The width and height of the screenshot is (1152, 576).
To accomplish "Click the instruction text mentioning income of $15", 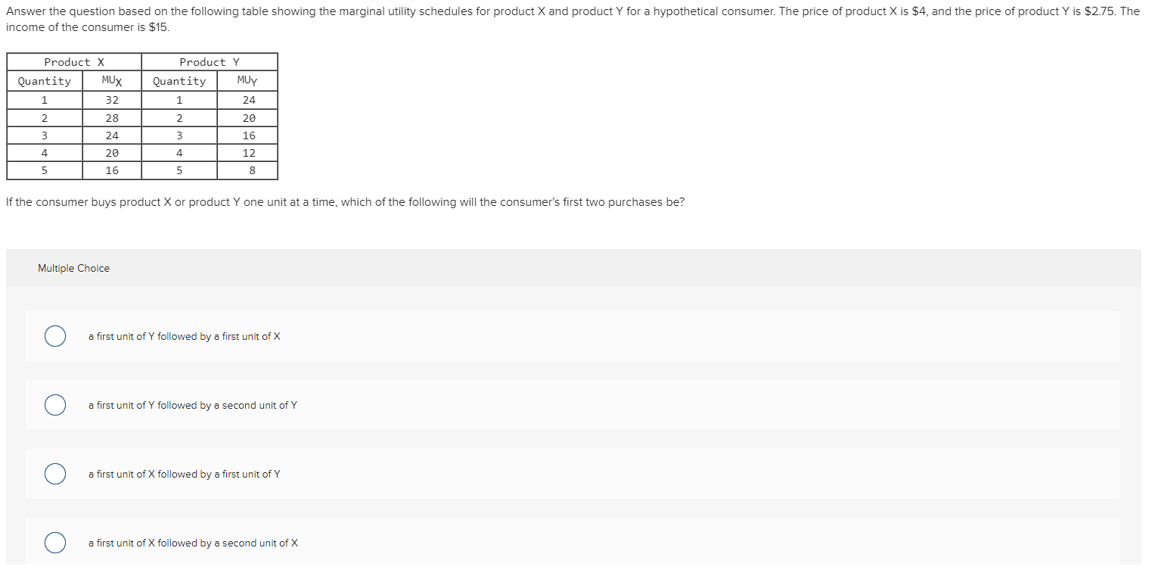I will 82,26.
